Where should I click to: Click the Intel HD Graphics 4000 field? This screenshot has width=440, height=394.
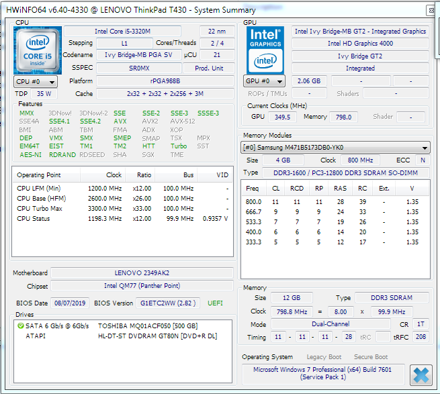[x=360, y=44]
